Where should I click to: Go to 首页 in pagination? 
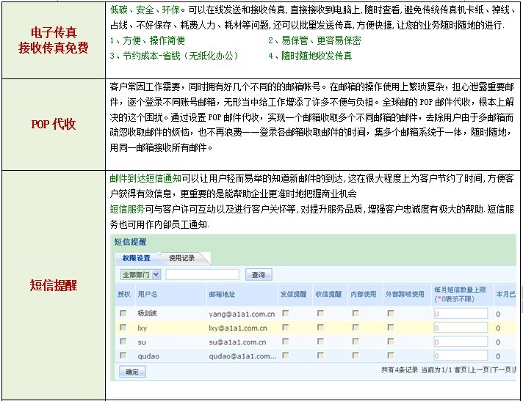coord(461,369)
